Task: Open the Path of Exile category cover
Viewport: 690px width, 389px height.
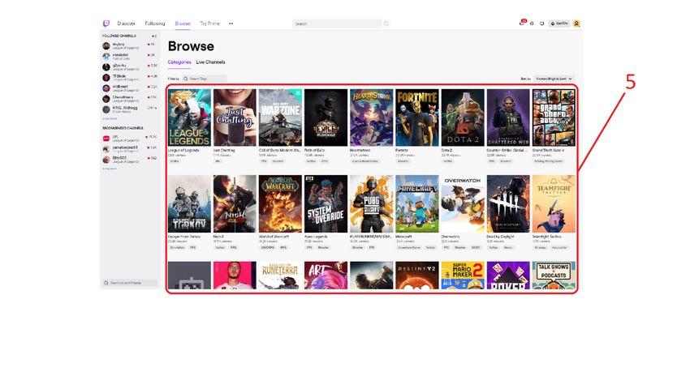Action: pos(326,118)
